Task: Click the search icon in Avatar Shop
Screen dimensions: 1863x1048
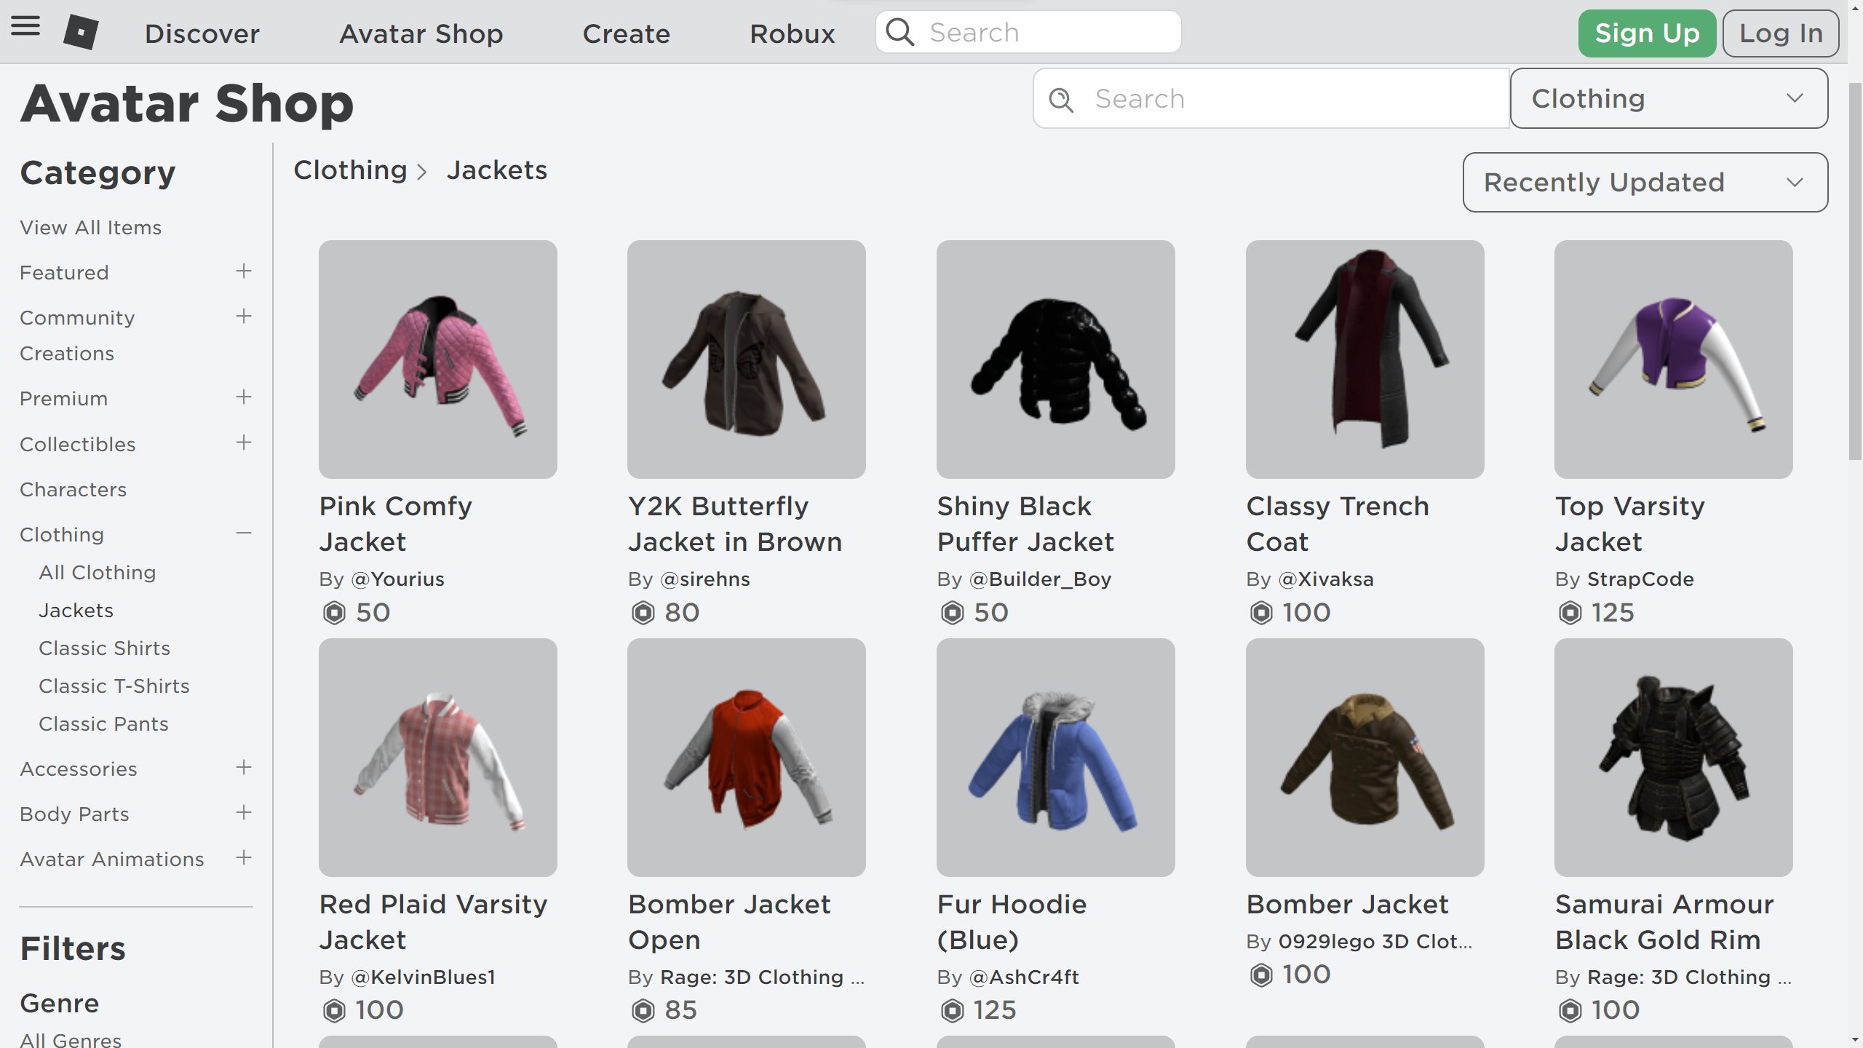Action: (1062, 98)
